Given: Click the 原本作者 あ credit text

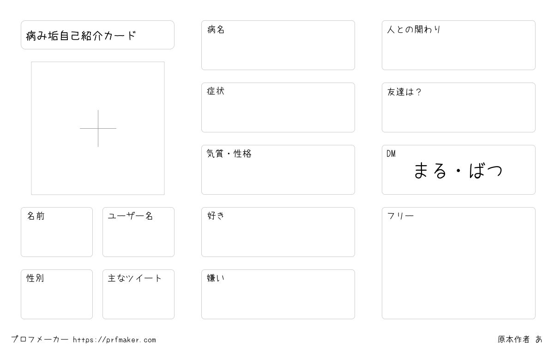Looking at the screenshot, I should (x=520, y=340).
